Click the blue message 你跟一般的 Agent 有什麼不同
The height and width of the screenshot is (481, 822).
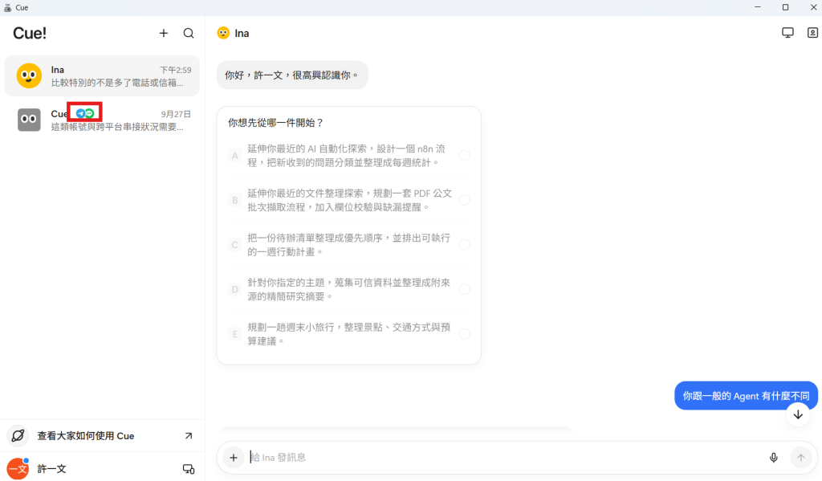[x=746, y=396]
